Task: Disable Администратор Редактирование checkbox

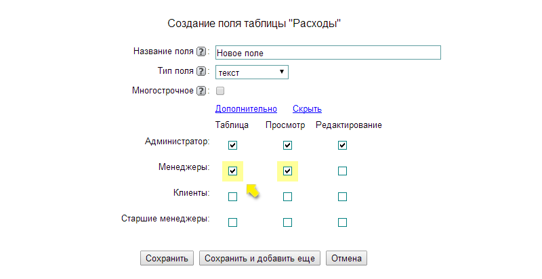Action: pos(342,145)
